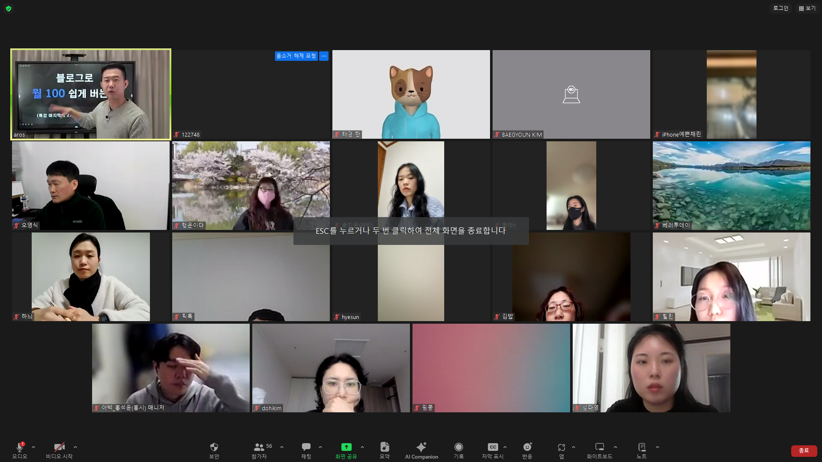Image resolution: width=822 pixels, height=462 pixels.
Task: Select the 행운이다 video tile
Action: point(251,185)
